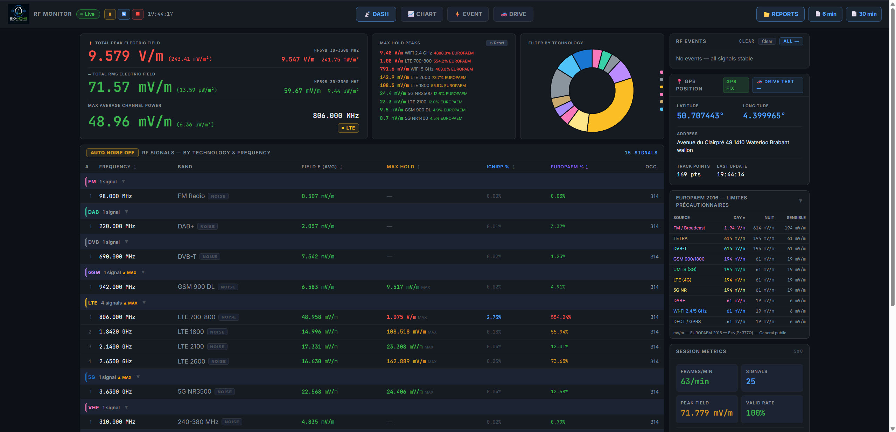Click the blue refresh icon button
Image resolution: width=896 pixels, height=432 pixels.
[124, 14]
